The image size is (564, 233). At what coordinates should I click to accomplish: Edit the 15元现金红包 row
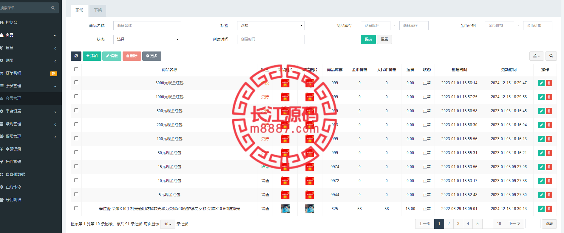pos(541,167)
